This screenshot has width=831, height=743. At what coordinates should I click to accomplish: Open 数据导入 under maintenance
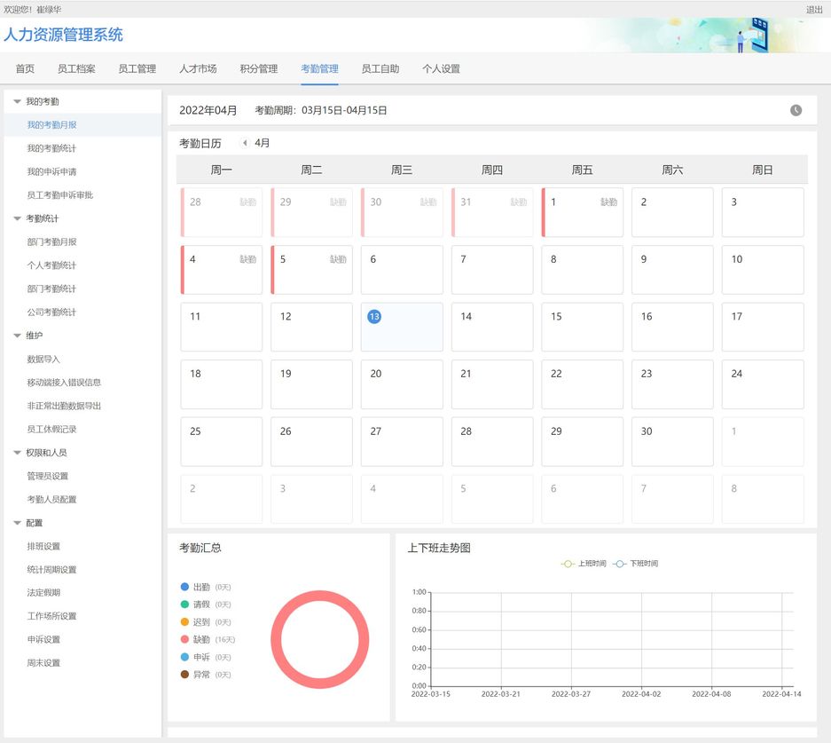tap(43, 360)
